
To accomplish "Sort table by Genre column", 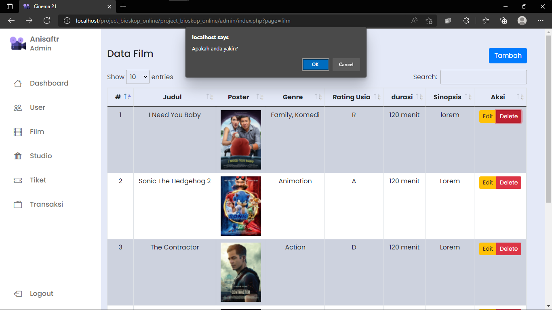I will (x=295, y=97).
